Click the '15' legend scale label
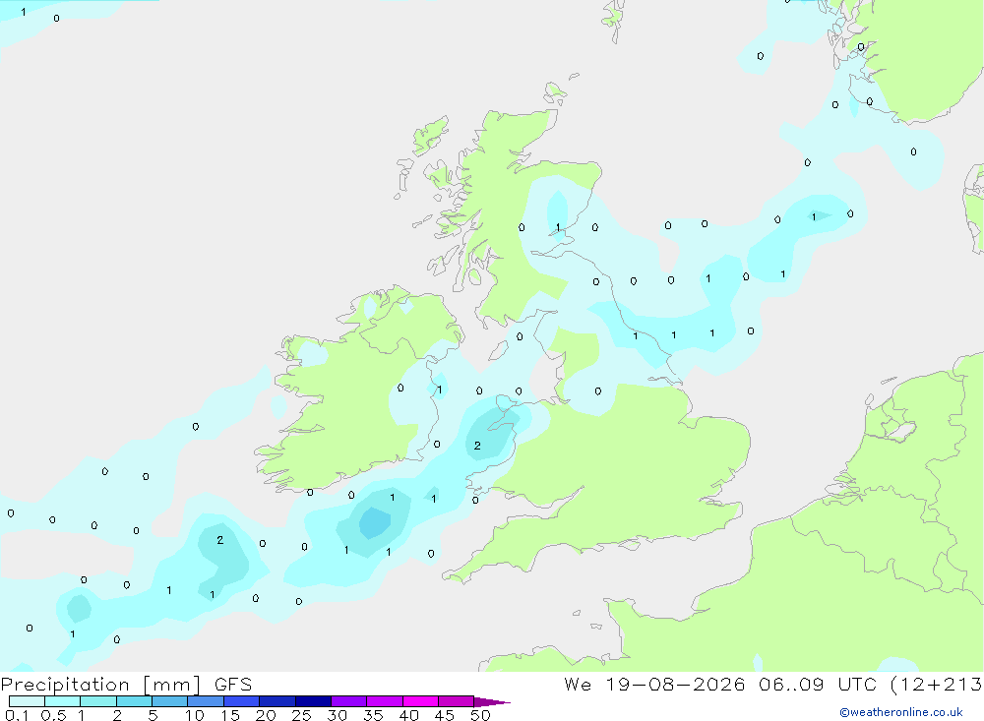 pos(230,715)
